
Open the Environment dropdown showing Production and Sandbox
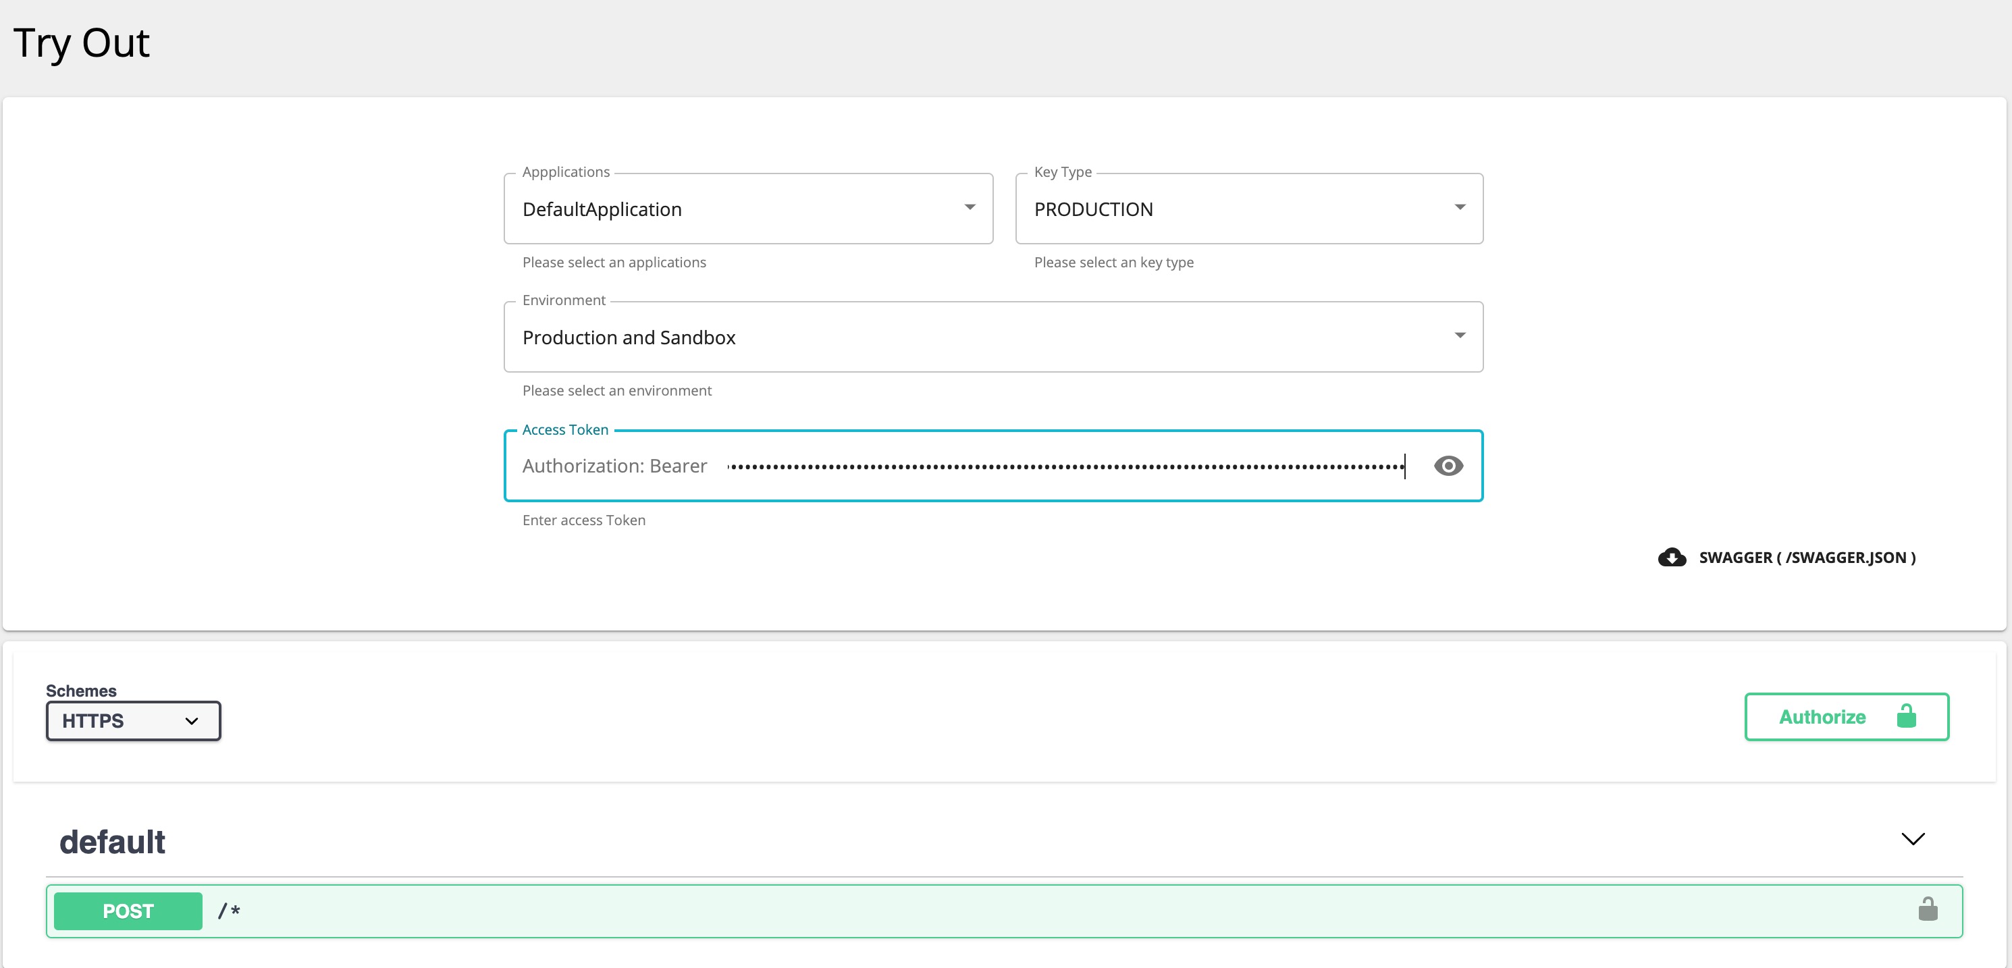tap(992, 336)
